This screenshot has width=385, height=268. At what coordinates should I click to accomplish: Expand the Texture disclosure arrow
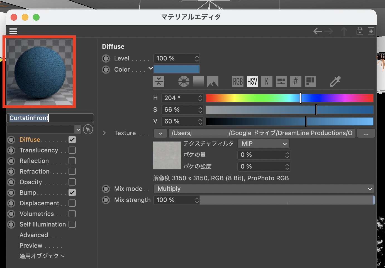(x=104, y=133)
